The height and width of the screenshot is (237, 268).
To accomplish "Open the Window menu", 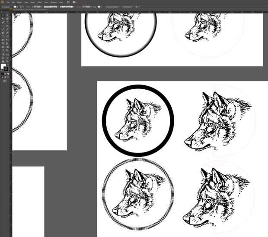I will pos(54,3).
